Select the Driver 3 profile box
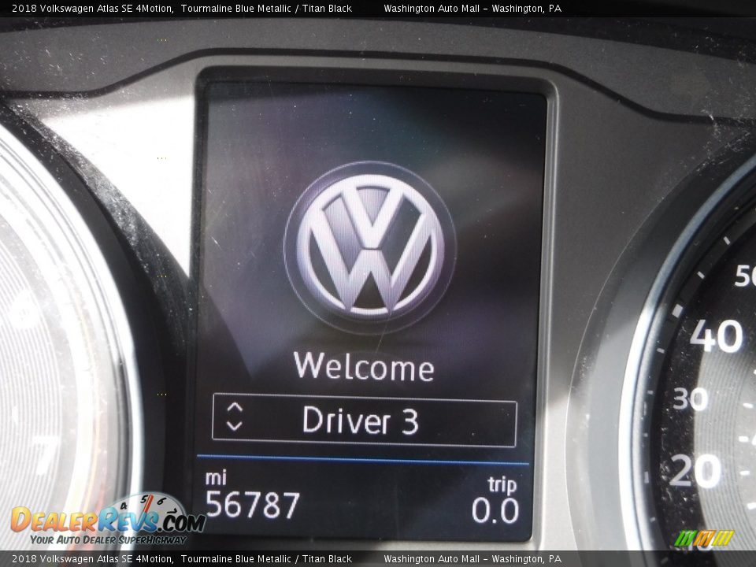This screenshot has width=756, height=567. coord(365,420)
